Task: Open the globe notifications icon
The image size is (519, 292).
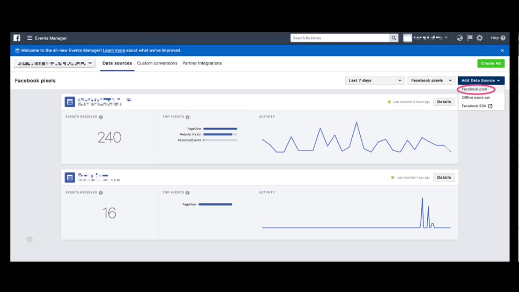Action: point(459,38)
